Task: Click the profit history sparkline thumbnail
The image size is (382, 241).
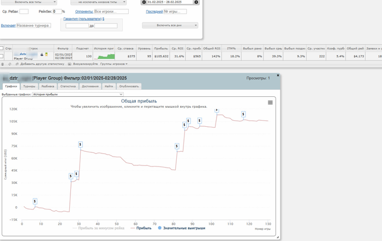Action: pyautogui.click(x=104, y=57)
